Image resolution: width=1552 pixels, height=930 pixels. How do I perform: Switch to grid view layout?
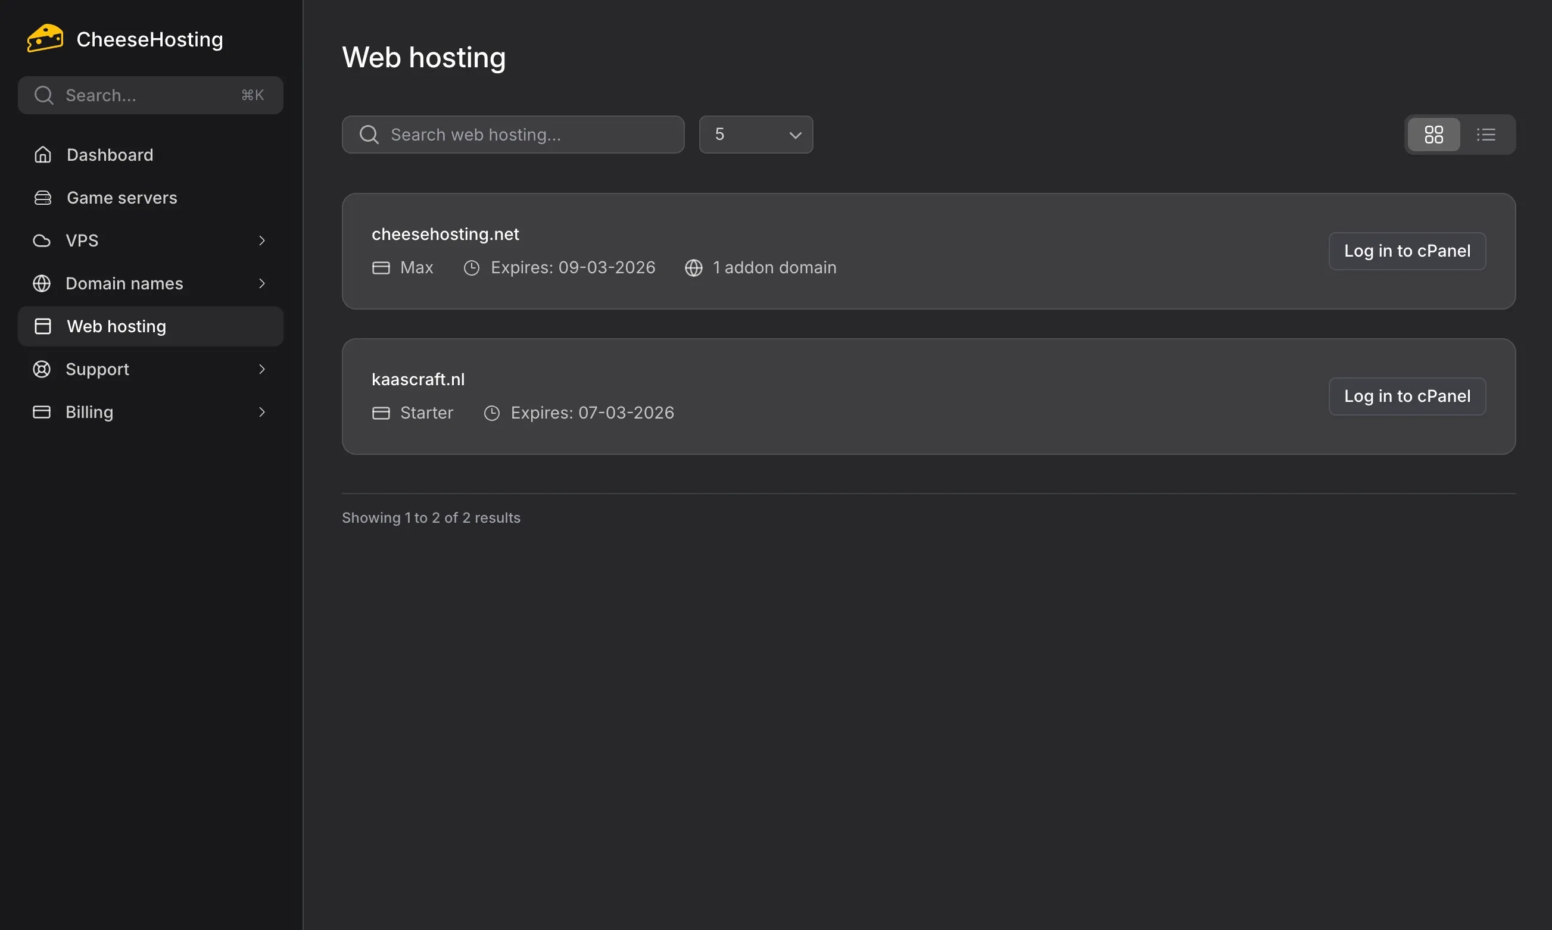pos(1433,134)
